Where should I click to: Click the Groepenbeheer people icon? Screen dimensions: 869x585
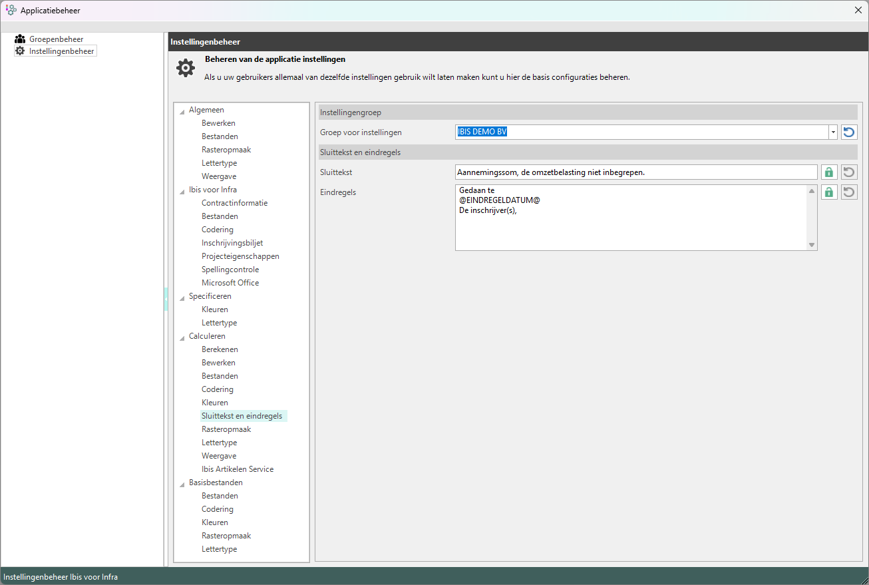tap(20, 39)
